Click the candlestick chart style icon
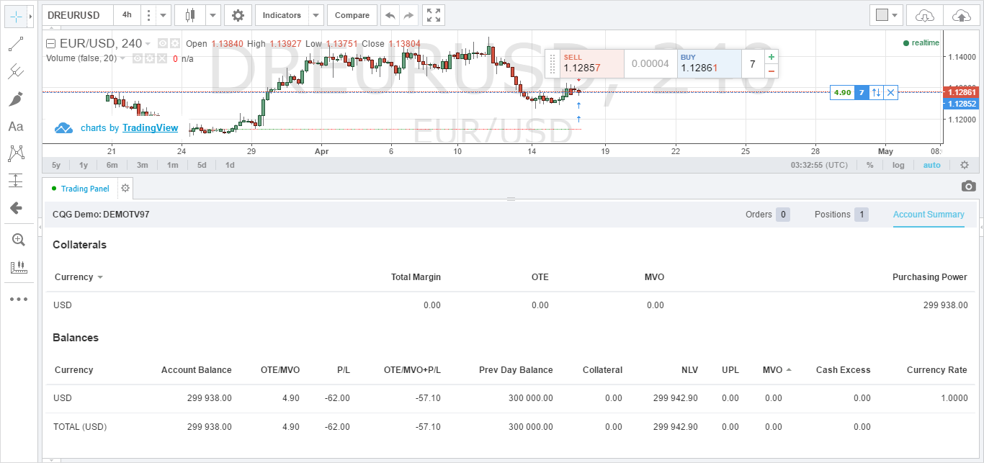This screenshot has width=984, height=463. [189, 14]
